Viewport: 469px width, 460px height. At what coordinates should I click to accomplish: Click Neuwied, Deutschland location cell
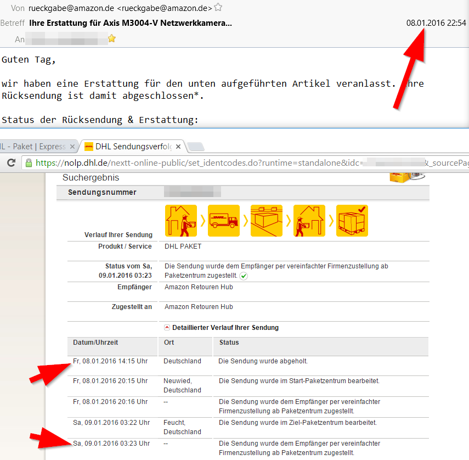(182, 385)
